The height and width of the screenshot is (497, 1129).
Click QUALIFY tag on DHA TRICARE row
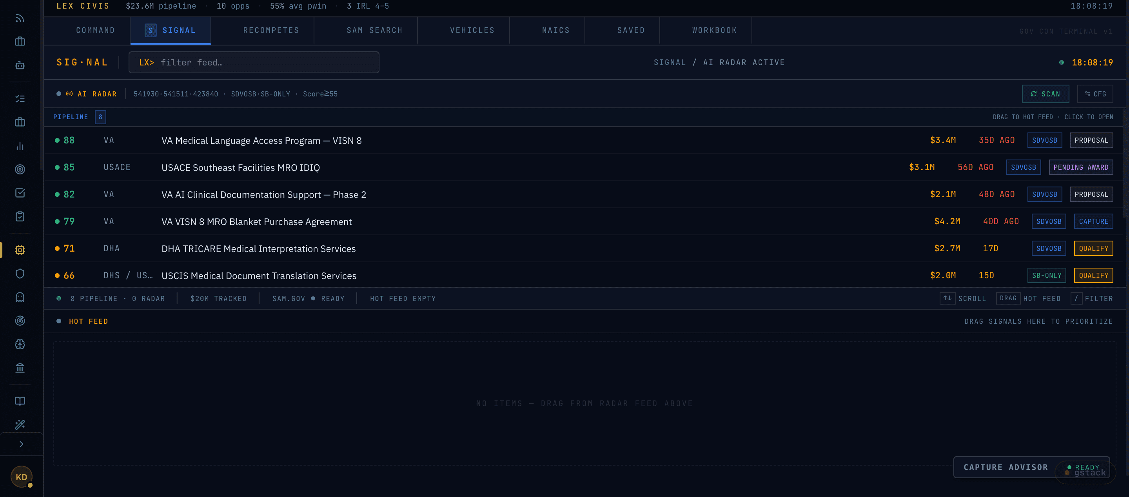(x=1093, y=248)
